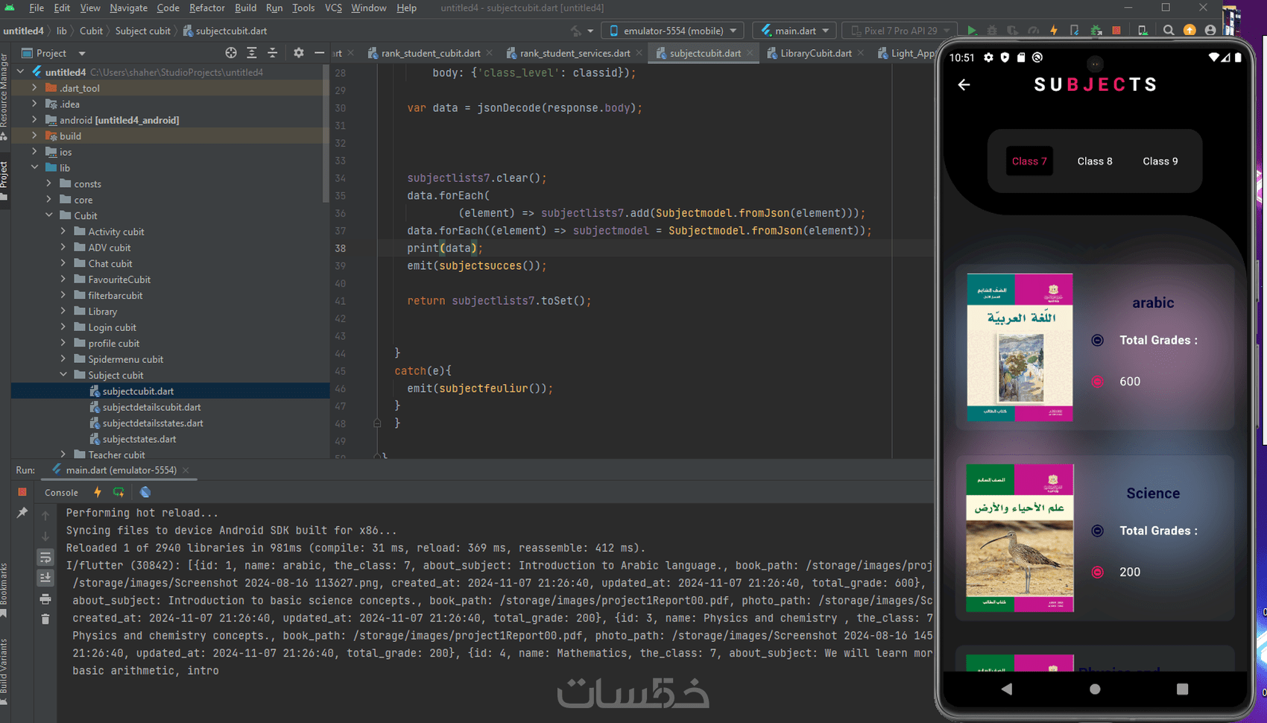1267x723 pixels.
Task: Open subjectdetailscubit.dart in project tree
Action: tap(151, 407)
